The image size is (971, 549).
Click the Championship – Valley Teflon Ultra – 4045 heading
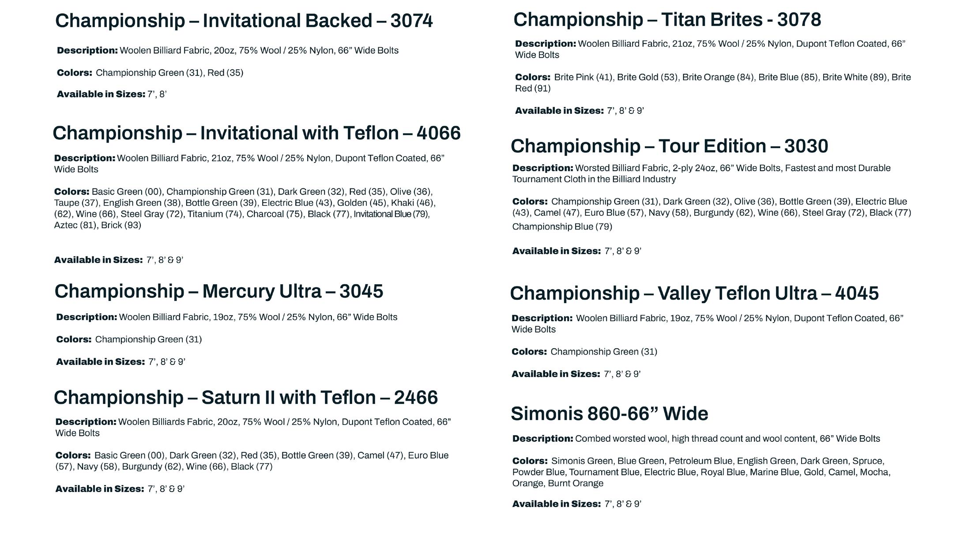694,293
